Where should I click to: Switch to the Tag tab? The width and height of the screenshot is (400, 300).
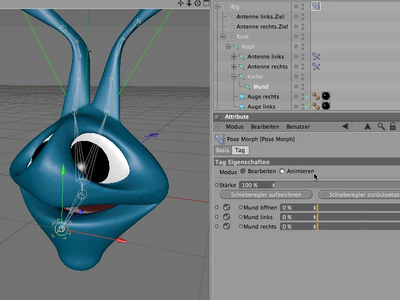point(240,150)
